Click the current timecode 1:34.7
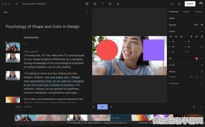The height and width of the screenshot is (127, 205). [x=18, y=107]
